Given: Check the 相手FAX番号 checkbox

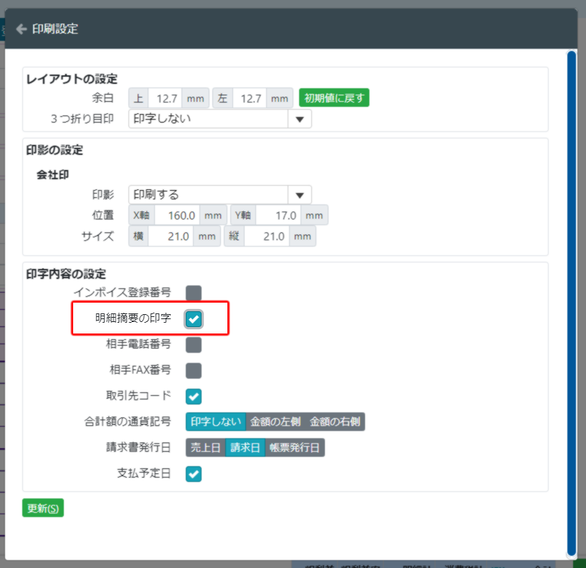Looking at the screenshot, I should (x=192, y=370).
